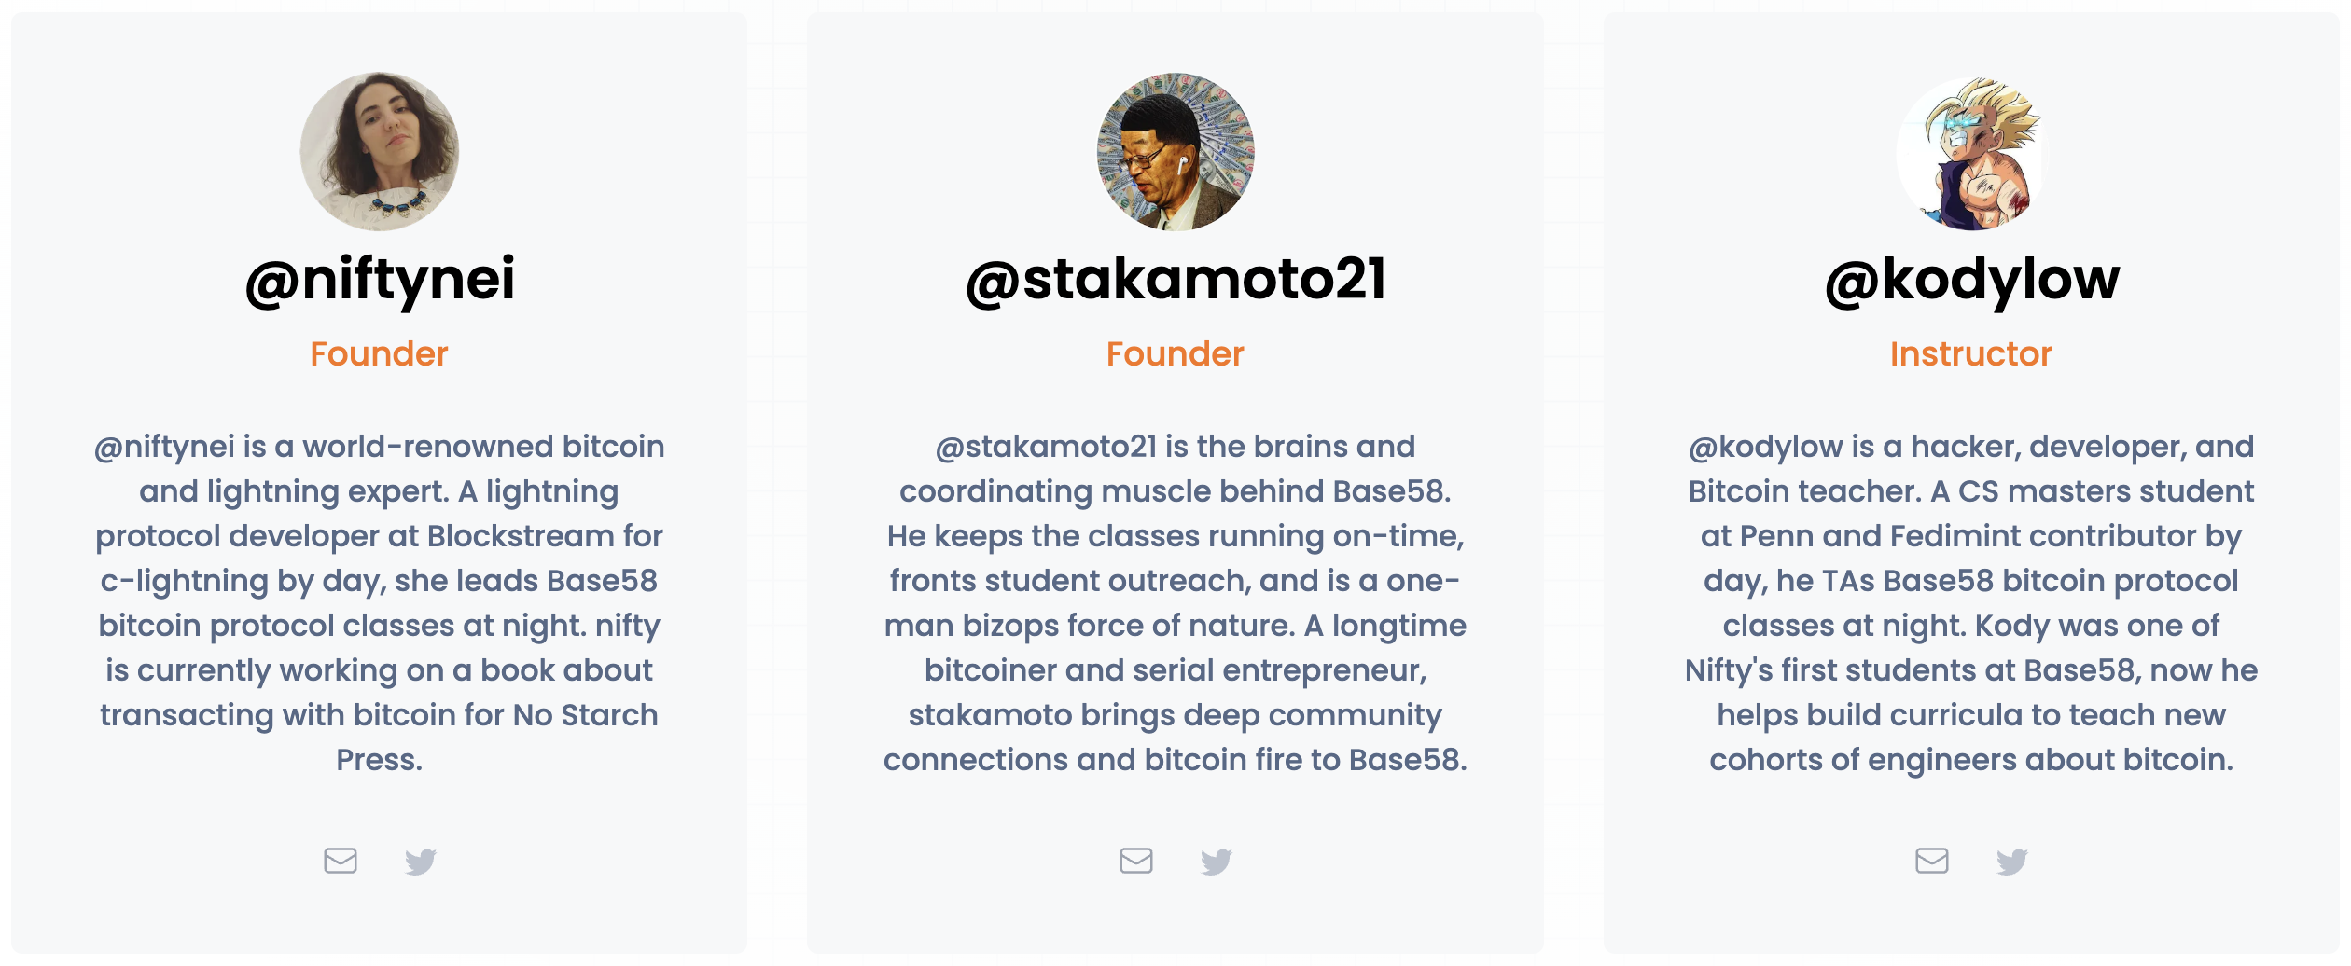Click the @niftynei heading
The height and width of the screenshot is (966, 2351).
point(380,280)
